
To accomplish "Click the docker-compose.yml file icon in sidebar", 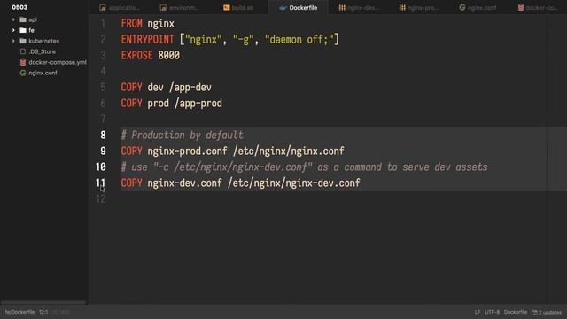I will (x=23, y=62).
